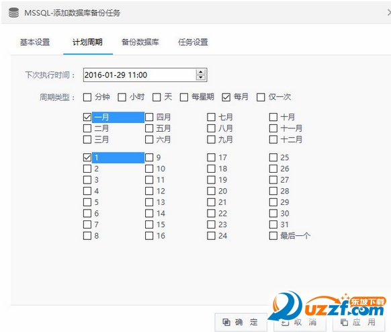Tick the 分钟 period checkbox
Screen dimensions: 391x332
tap(87, 97)
